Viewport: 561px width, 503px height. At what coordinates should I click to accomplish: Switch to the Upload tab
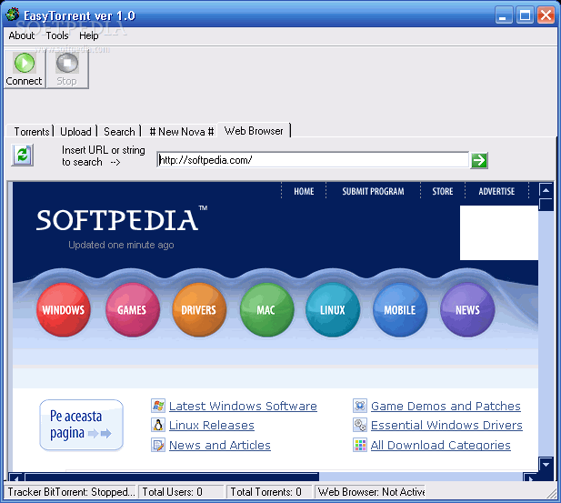(x=75, y=131)
